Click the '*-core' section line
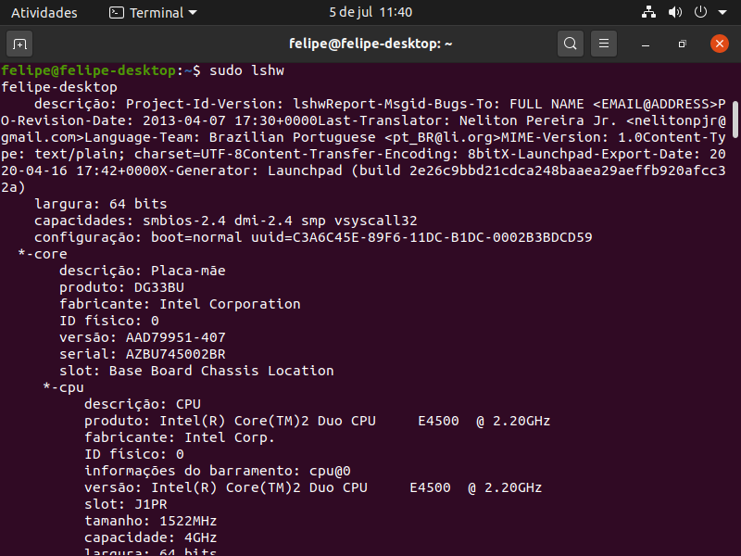This screenshot has width=741, height=556. point(43,254)
